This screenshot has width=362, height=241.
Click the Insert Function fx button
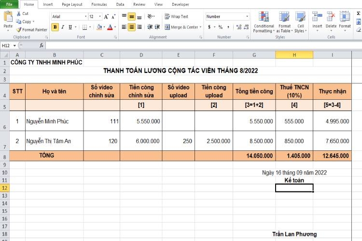pos(42,45)
